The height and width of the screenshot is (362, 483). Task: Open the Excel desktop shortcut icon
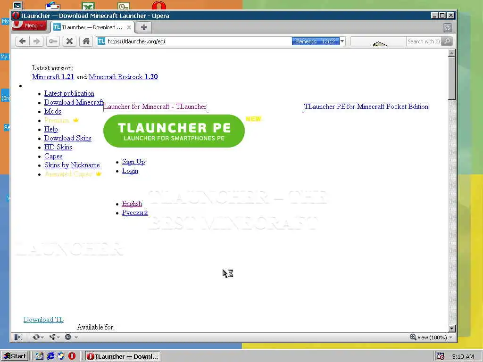coord(88,6)
